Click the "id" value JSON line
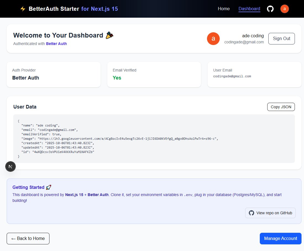304x251 pixels. [x=58, y=152]
